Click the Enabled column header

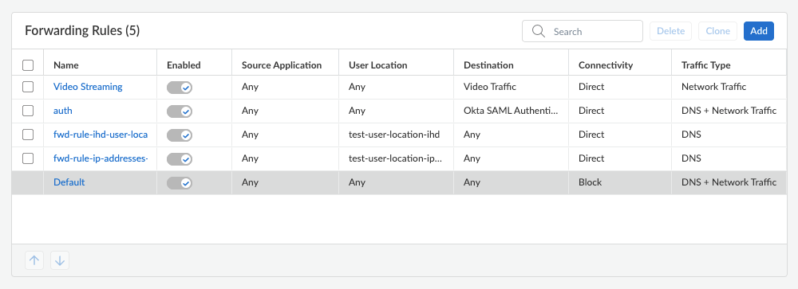(x=184, y=65)
